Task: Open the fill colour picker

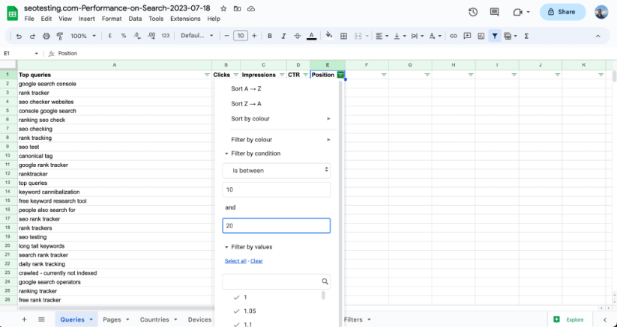Action: pos(329,36)
